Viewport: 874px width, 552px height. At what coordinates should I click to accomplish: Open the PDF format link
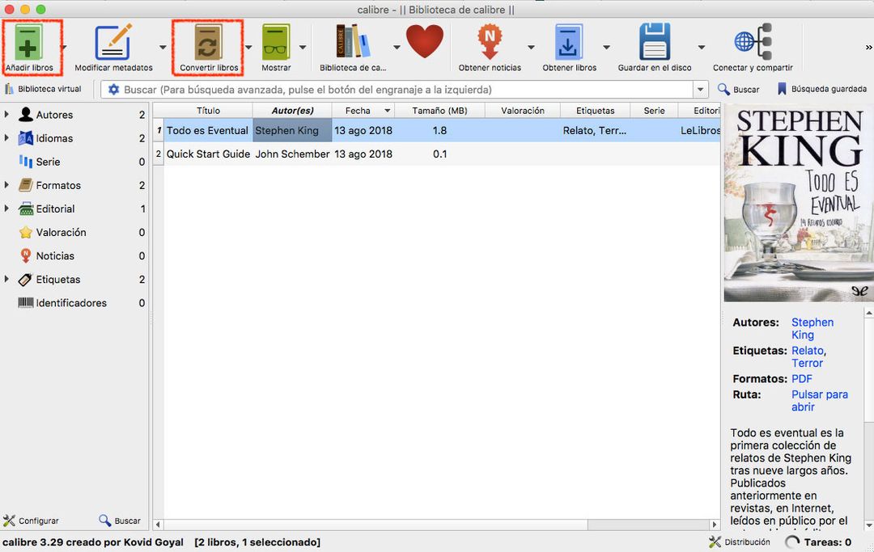[802, 379]
